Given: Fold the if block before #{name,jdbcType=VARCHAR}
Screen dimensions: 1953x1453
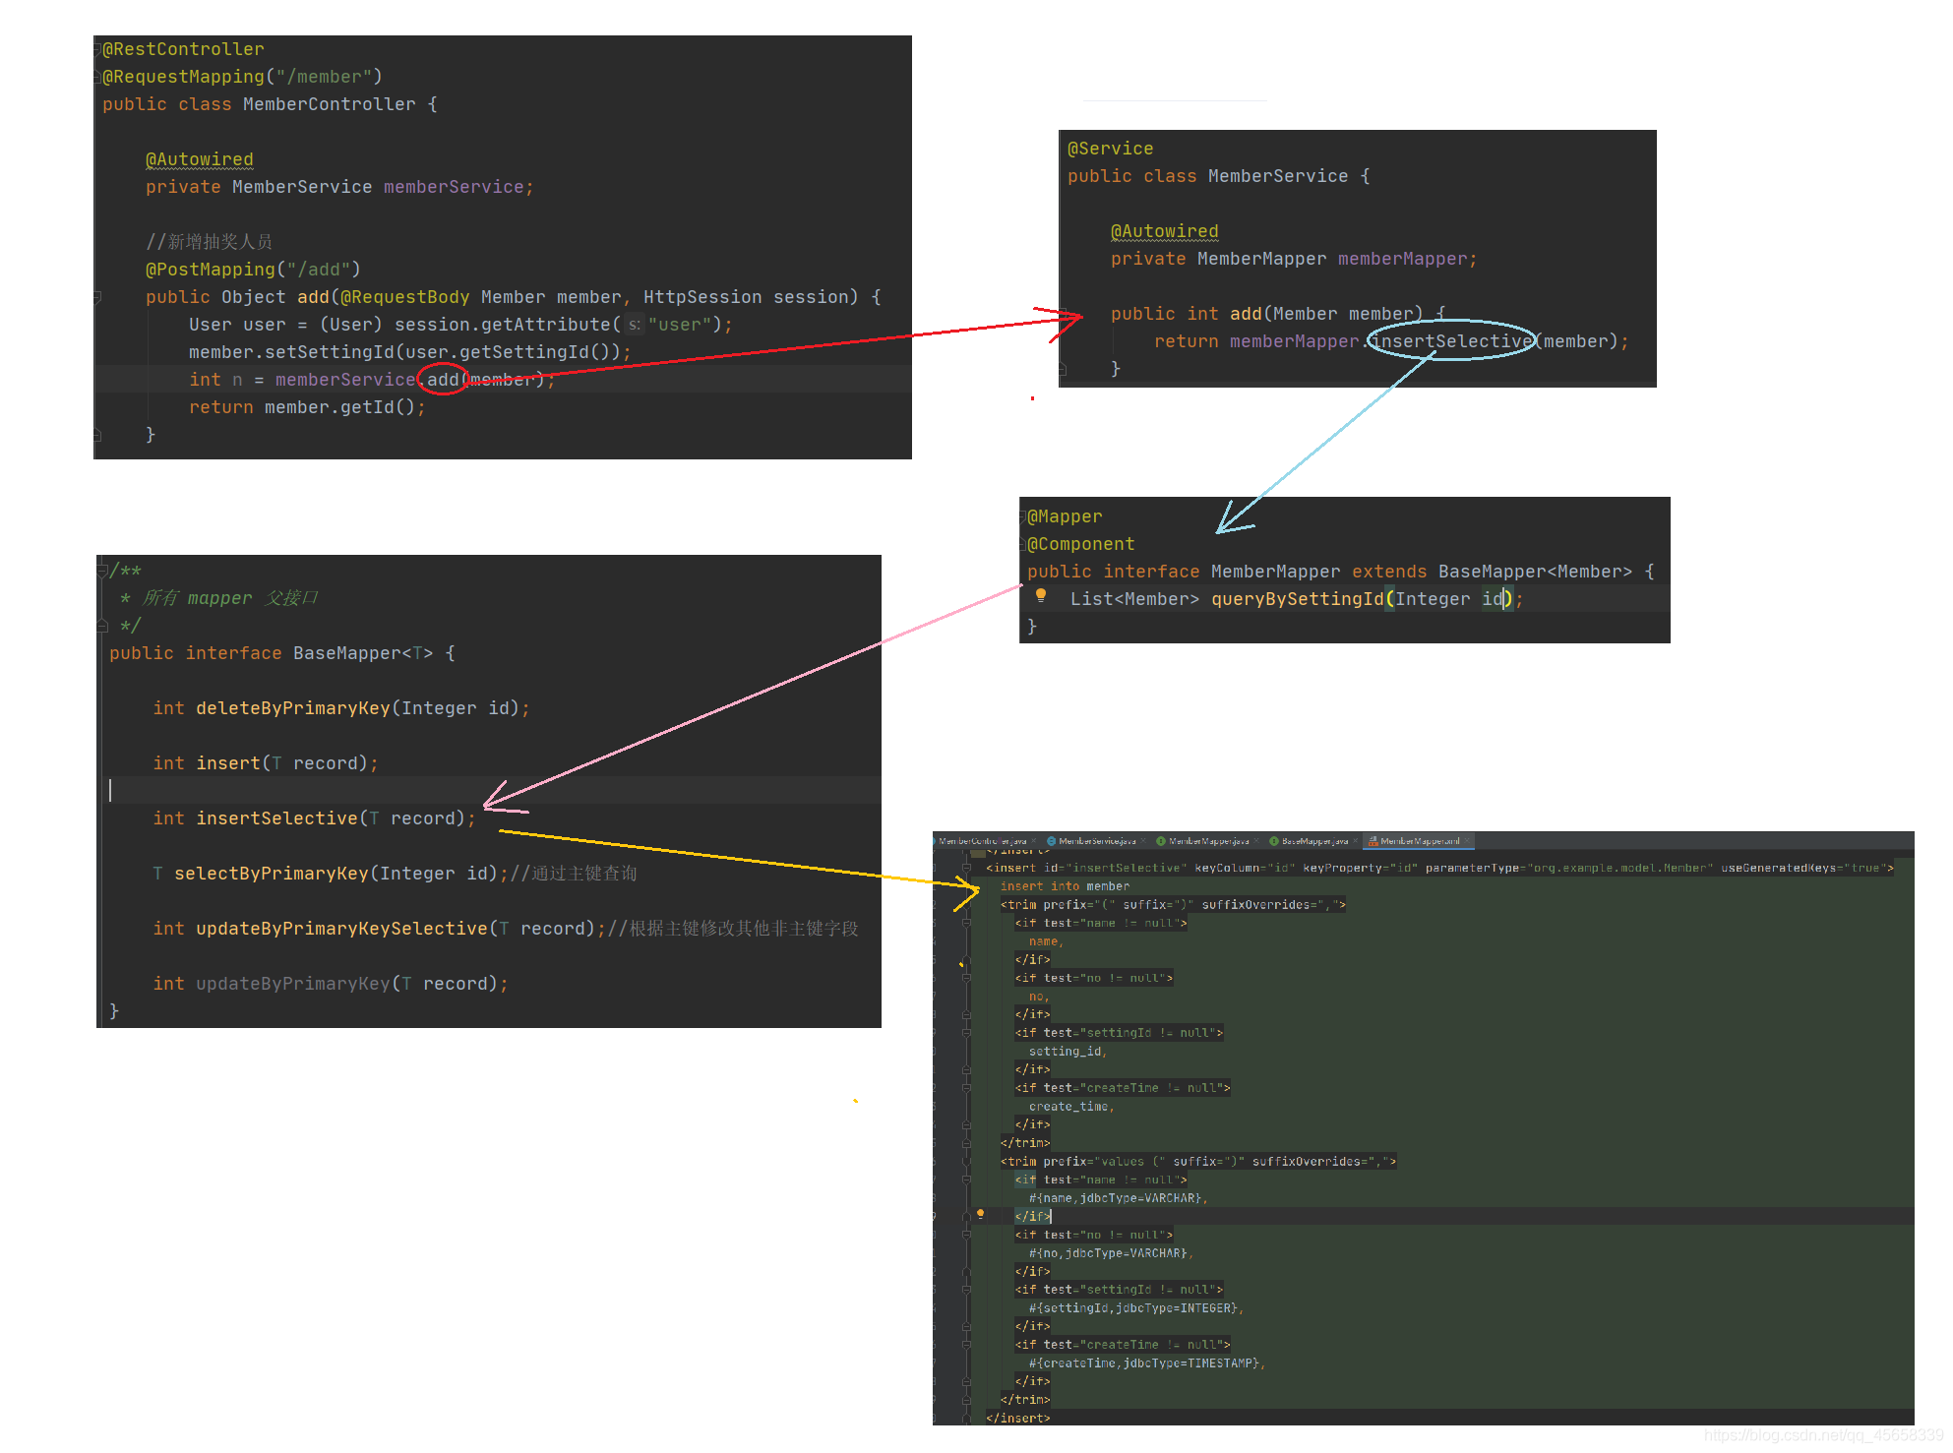Looking at the screenshot, I should [x=966, y=1180].
